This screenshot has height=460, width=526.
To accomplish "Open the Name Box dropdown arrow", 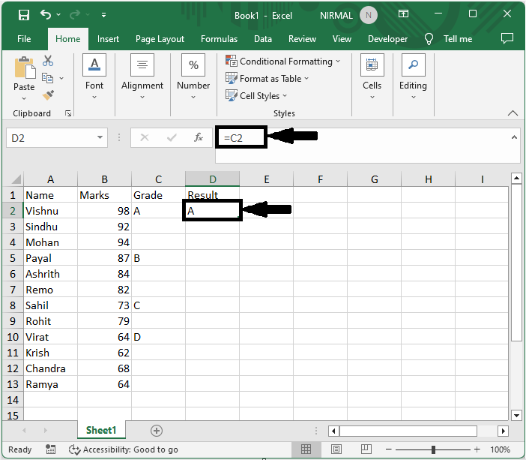I will (x=100, y=137).
